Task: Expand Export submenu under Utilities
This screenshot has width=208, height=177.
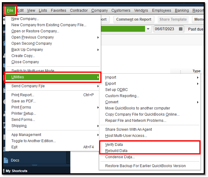Action: [x=150, y=84]
